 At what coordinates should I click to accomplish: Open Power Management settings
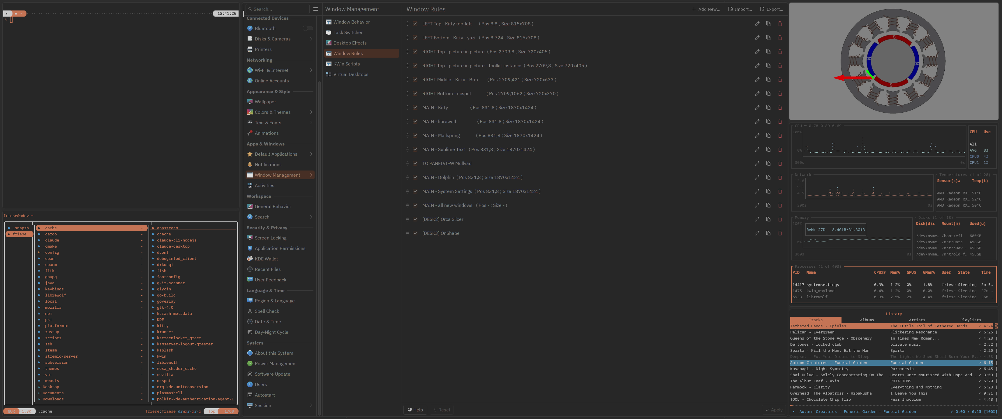(x=280, y=364)
